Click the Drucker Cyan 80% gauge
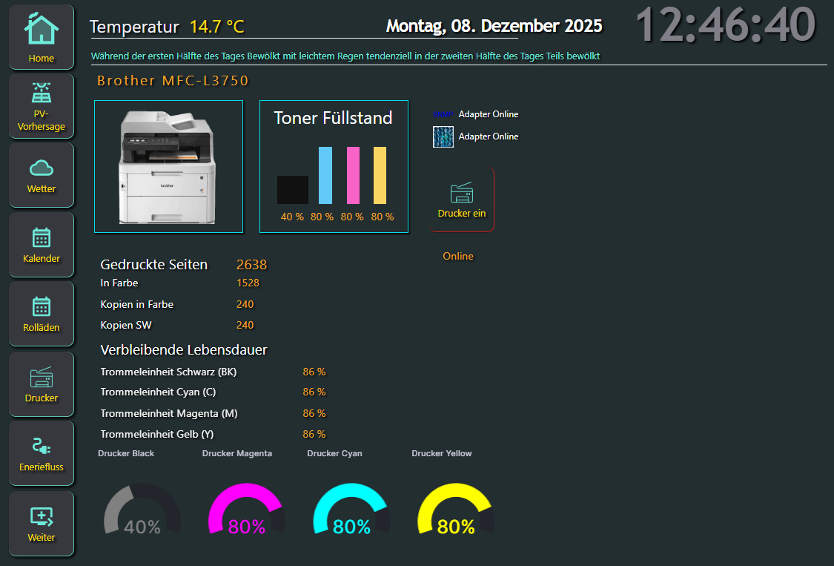This screenshot has width=834, height=566. coord(351,508)
